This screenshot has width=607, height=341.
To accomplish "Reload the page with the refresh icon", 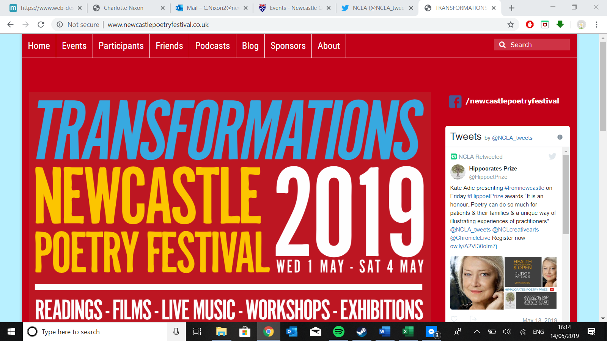I will [41, 25].
